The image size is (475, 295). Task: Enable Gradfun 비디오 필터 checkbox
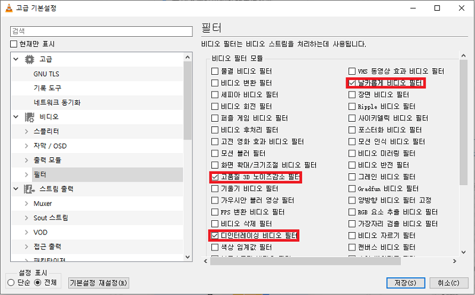click(x=351, y=189)
